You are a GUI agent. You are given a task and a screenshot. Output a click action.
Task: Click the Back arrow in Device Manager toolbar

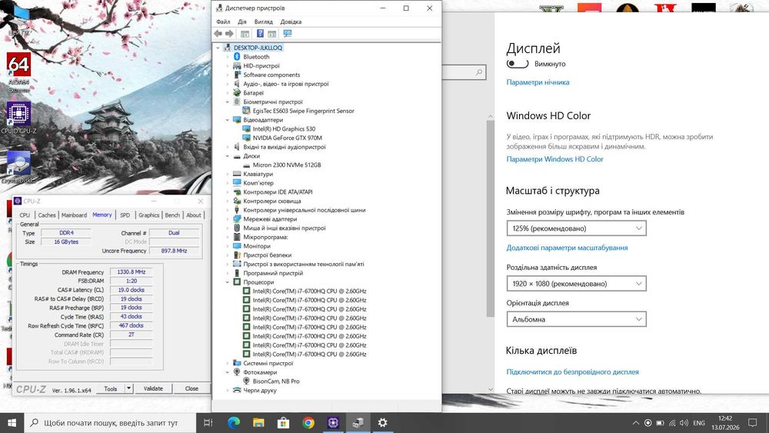218,33
